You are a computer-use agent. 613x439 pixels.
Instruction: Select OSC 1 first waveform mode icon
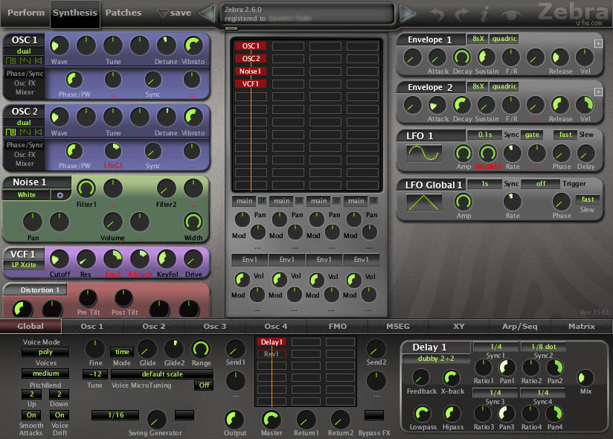point(10,60)
